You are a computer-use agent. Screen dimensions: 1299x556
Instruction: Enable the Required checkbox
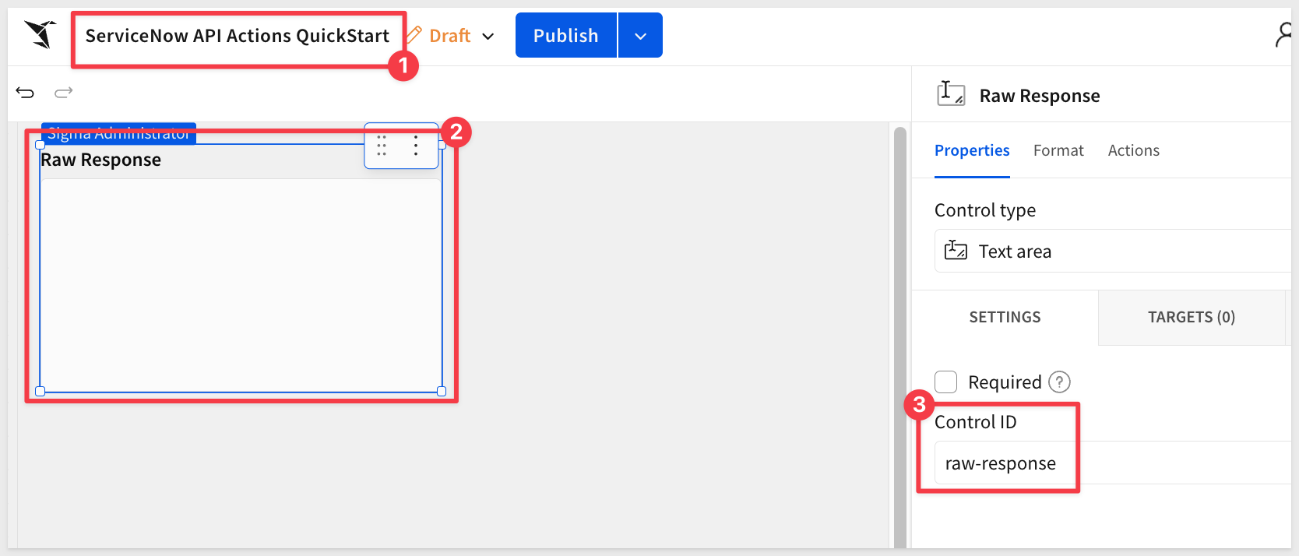946,382
